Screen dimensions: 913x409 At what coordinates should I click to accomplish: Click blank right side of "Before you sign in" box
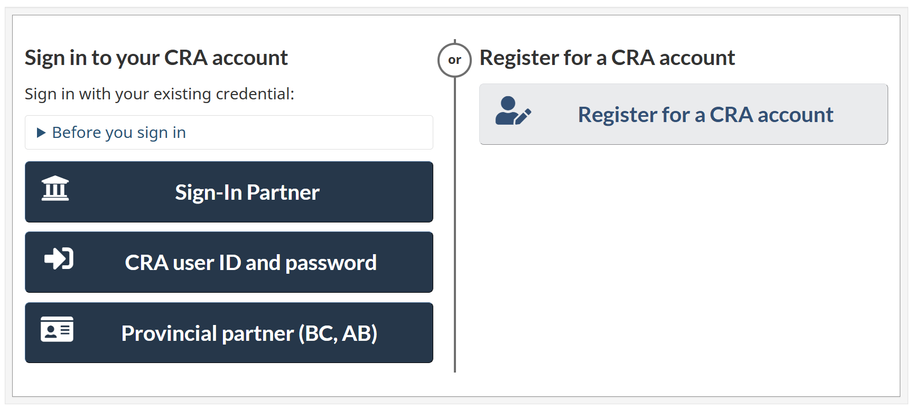click(317, 133)
